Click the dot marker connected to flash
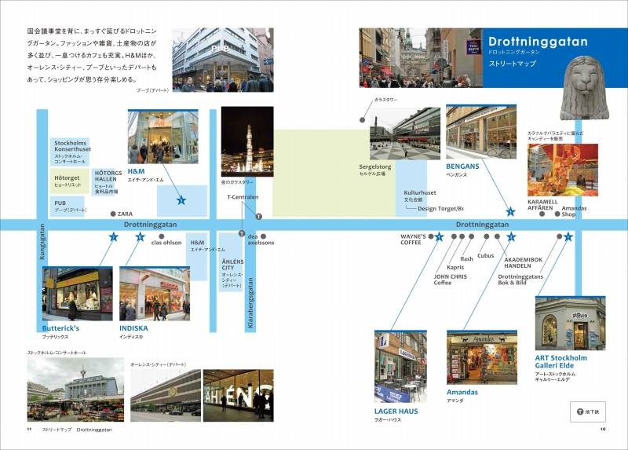Screen dimensions: 628x450 pos(472,236)
